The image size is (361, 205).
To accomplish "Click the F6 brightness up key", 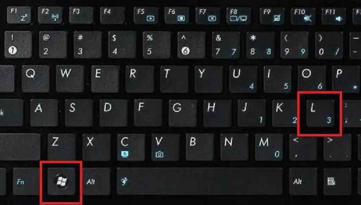I will pos(177,15).
